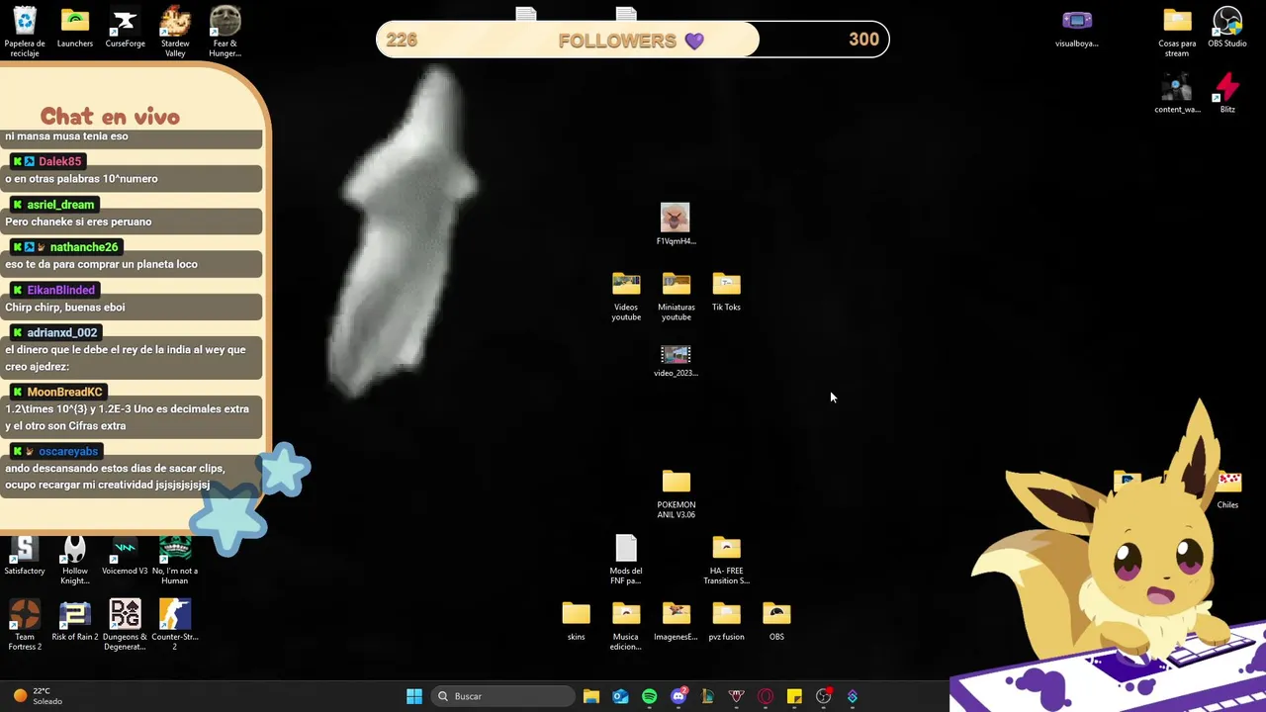1266x712 pixels.
Task: Launch No, I'm not a Human
Action: tap(175, 560)
